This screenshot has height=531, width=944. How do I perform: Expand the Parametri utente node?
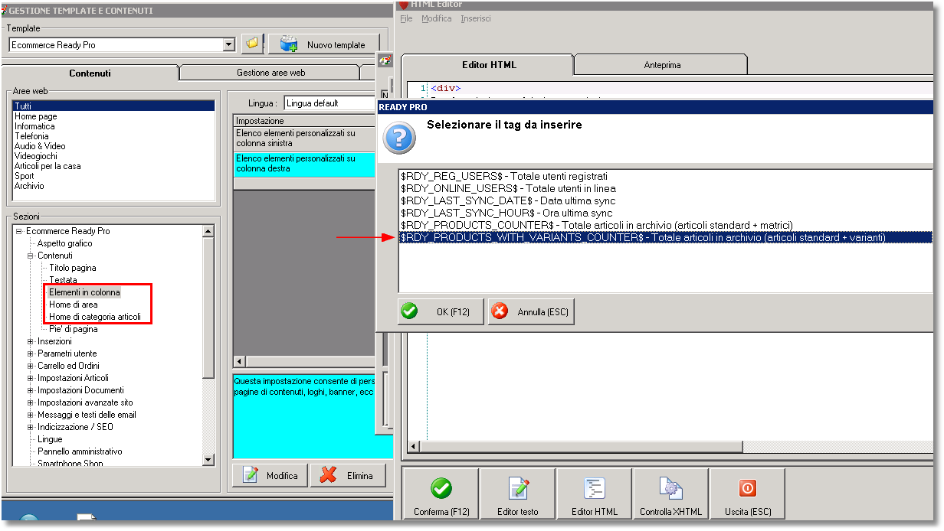(x=31, y=353)
